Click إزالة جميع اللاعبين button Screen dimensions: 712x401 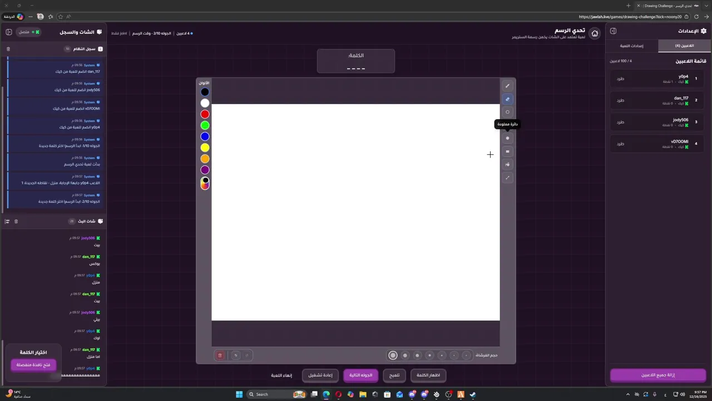[x=658, y=375]
